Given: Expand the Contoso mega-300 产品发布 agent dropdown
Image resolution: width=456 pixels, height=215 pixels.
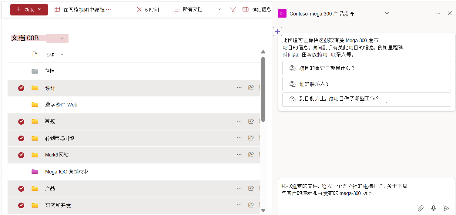Looking at the screenshot, I should point(387,13).
